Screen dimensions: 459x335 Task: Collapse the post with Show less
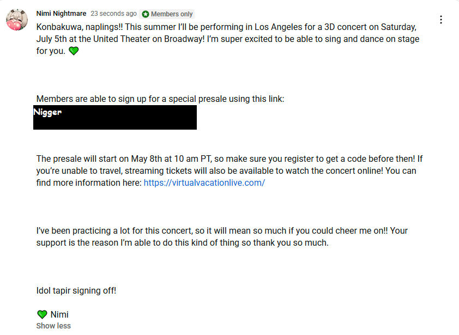pyautogui.click(x=53, y=326)
